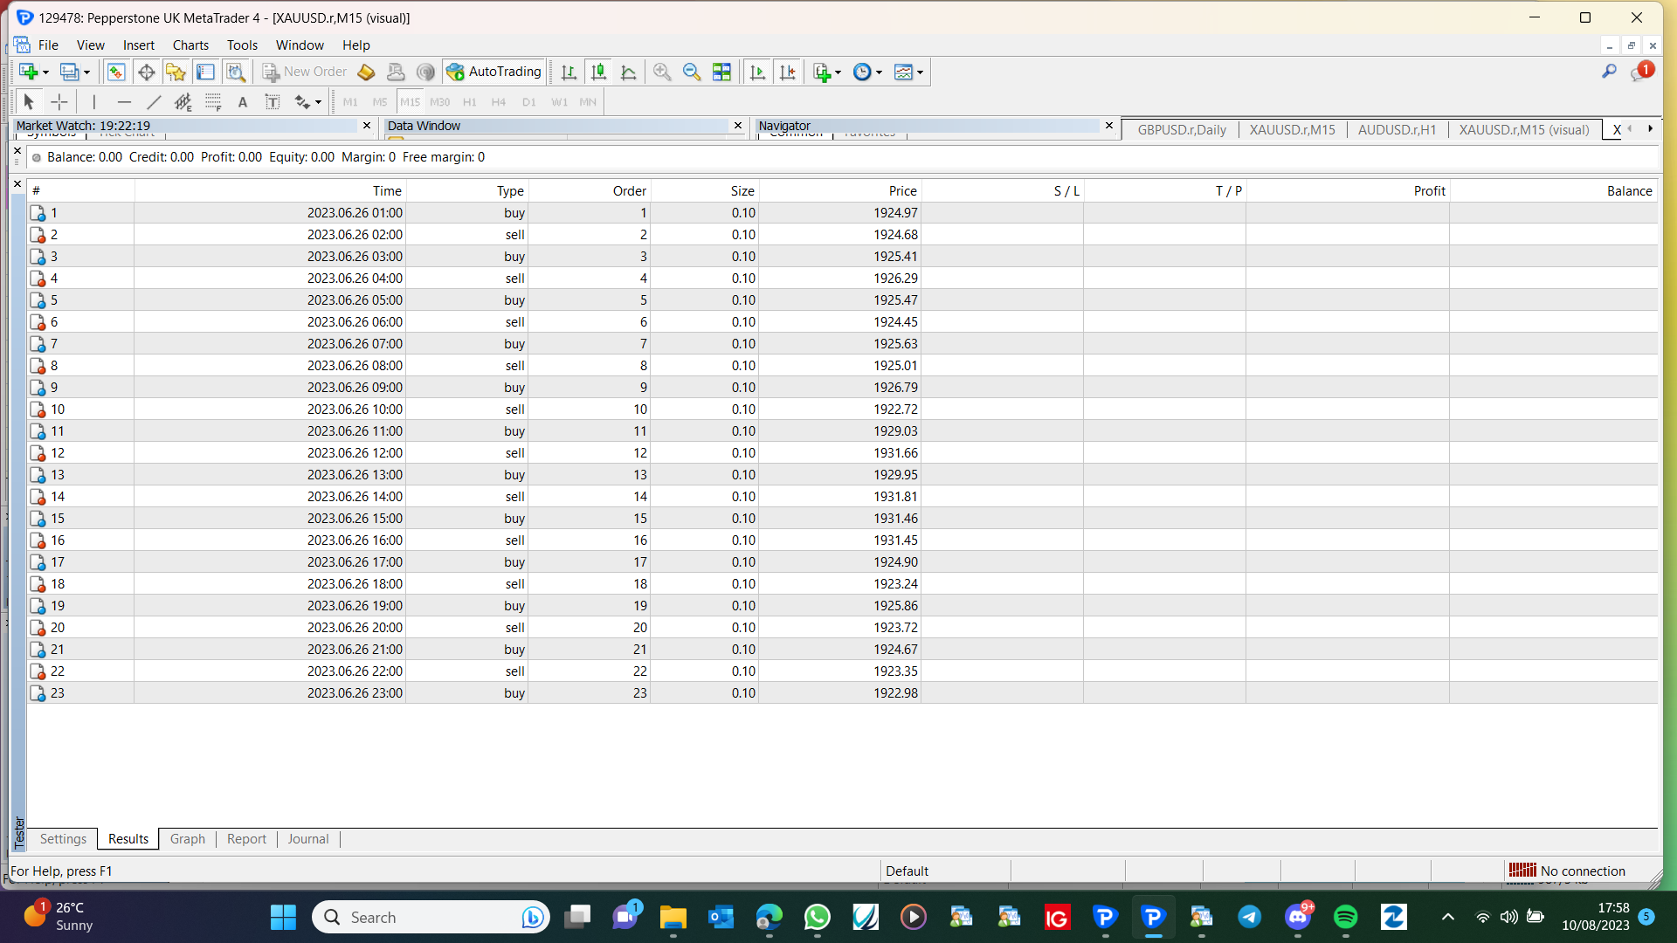
Task: Open the Charts menu
Action: coord(190,45)
